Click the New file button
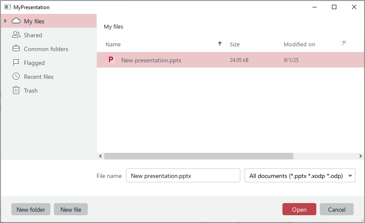 [71, 210]
